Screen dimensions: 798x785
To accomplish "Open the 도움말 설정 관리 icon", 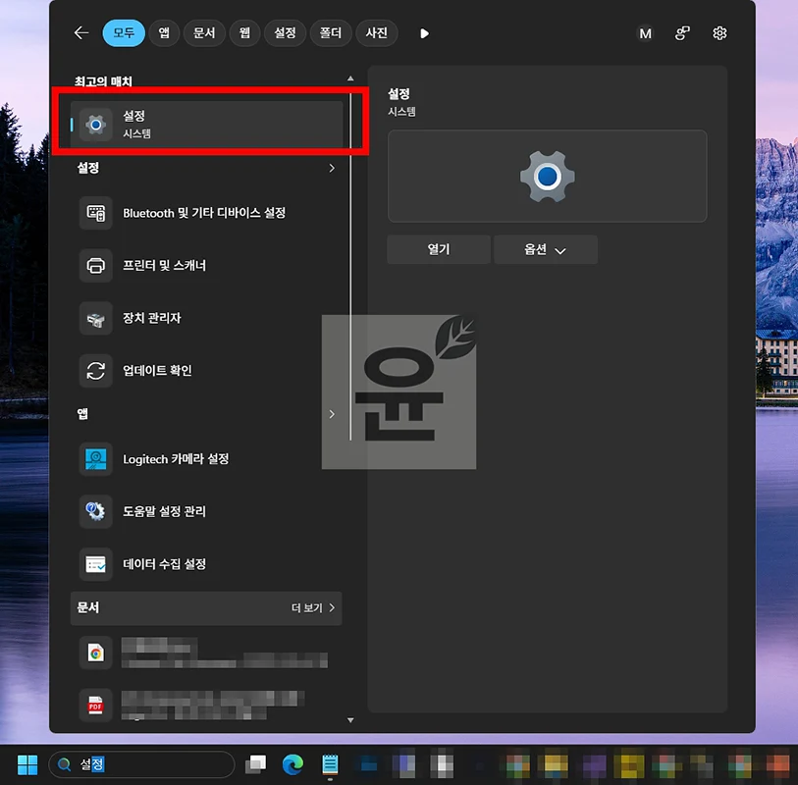I will coord(95,511).
